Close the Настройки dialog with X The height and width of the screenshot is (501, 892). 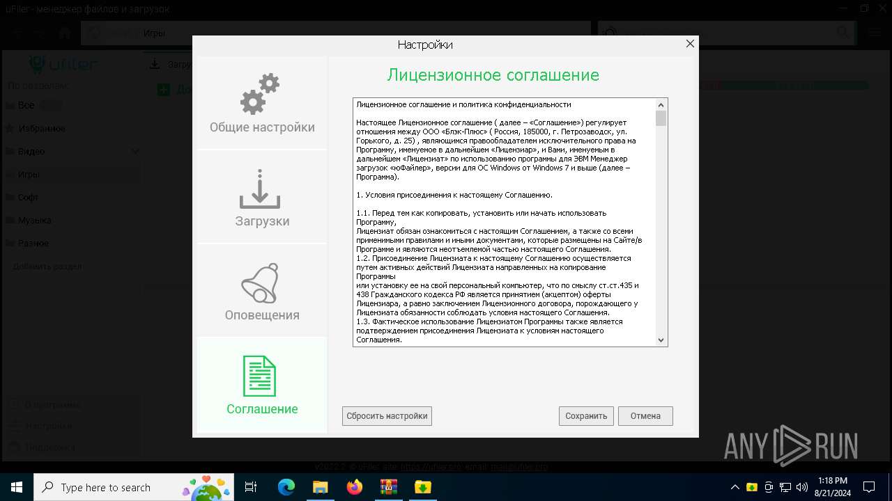690,44
